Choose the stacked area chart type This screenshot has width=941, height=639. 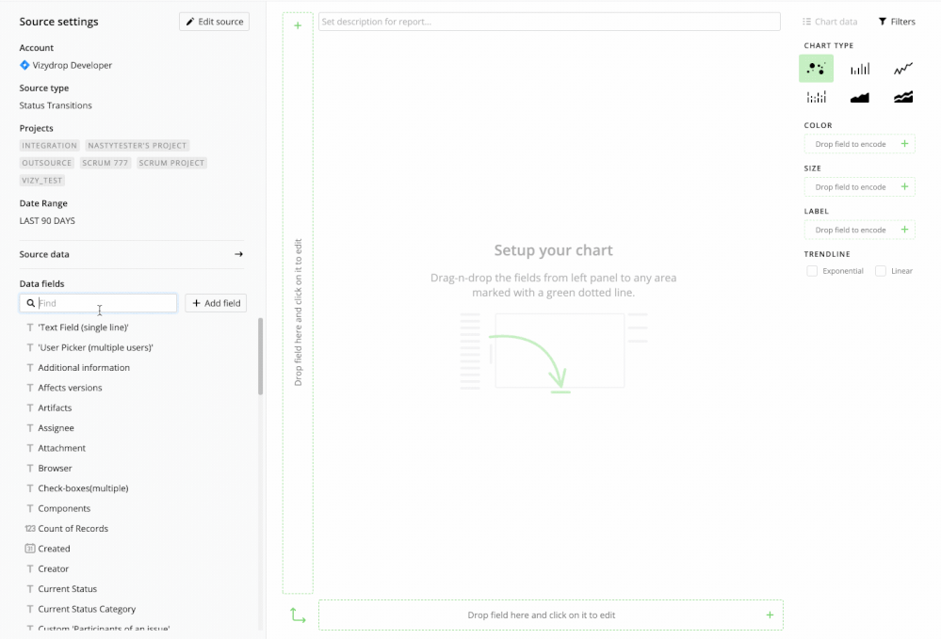[x=902, y=96]
